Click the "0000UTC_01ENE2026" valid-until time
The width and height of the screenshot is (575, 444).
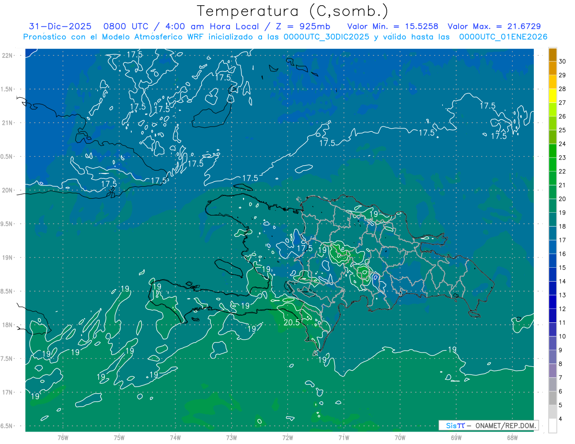click(503, 37)
